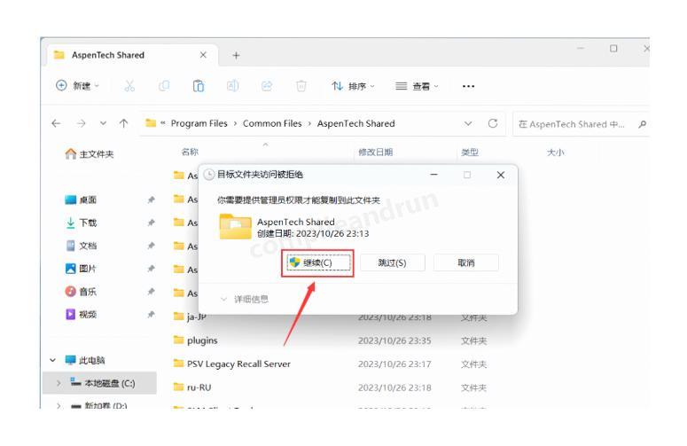Select 主文件夹 in navigation pane
687x446 pixels.
click(90, 154)
